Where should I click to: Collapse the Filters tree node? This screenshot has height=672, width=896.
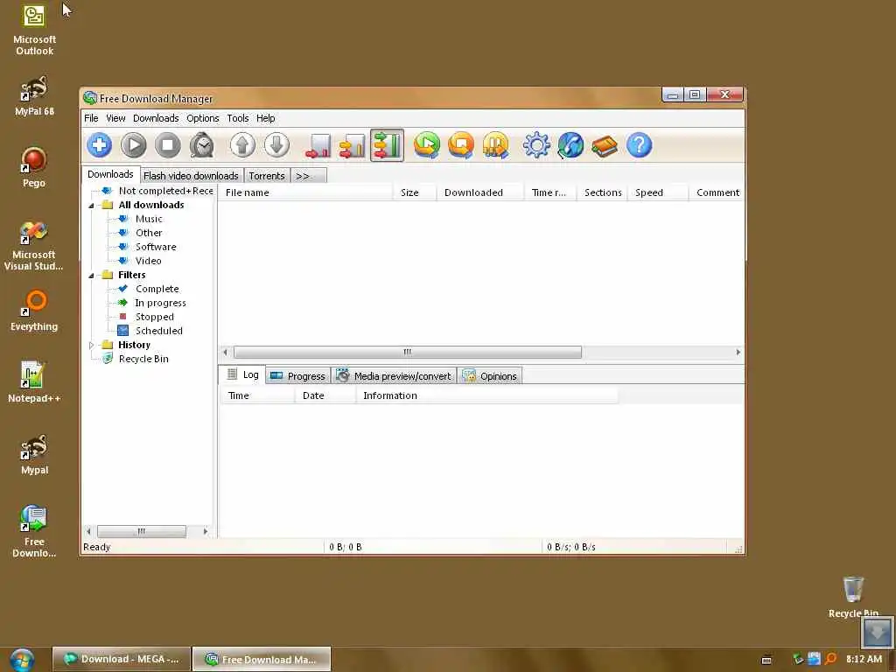[91, 276]
